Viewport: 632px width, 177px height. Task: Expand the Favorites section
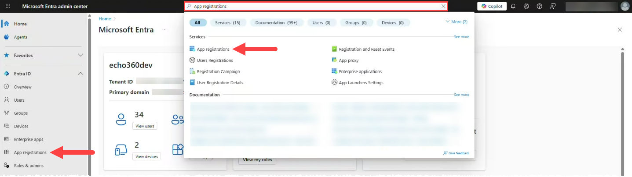80,55
